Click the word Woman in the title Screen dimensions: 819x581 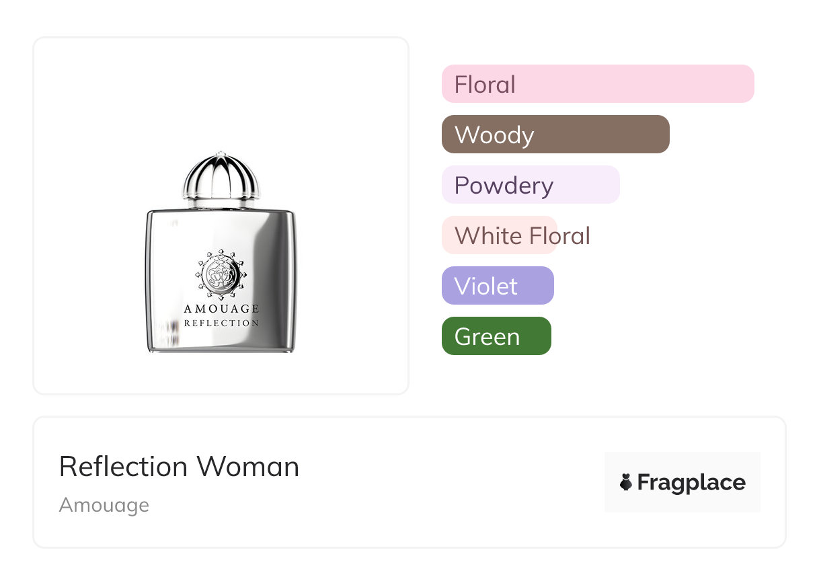tap(248, 467)
